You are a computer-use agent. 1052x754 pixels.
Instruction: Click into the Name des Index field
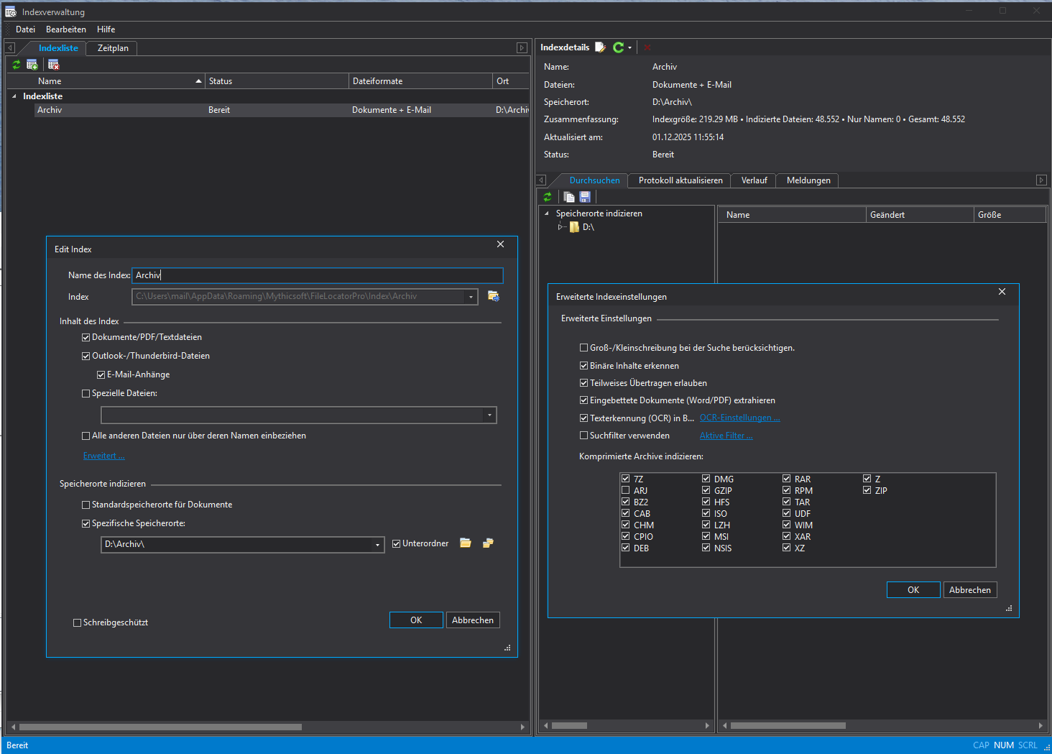point(317,275)
